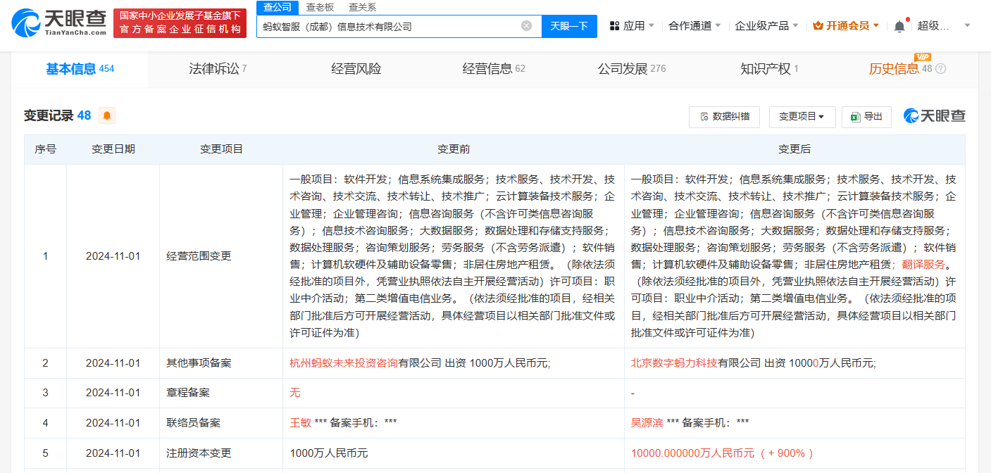The width and height of the screenshot is (991, 473).
Task: Click the 变更日期 column header
Action: coord(113,149)
